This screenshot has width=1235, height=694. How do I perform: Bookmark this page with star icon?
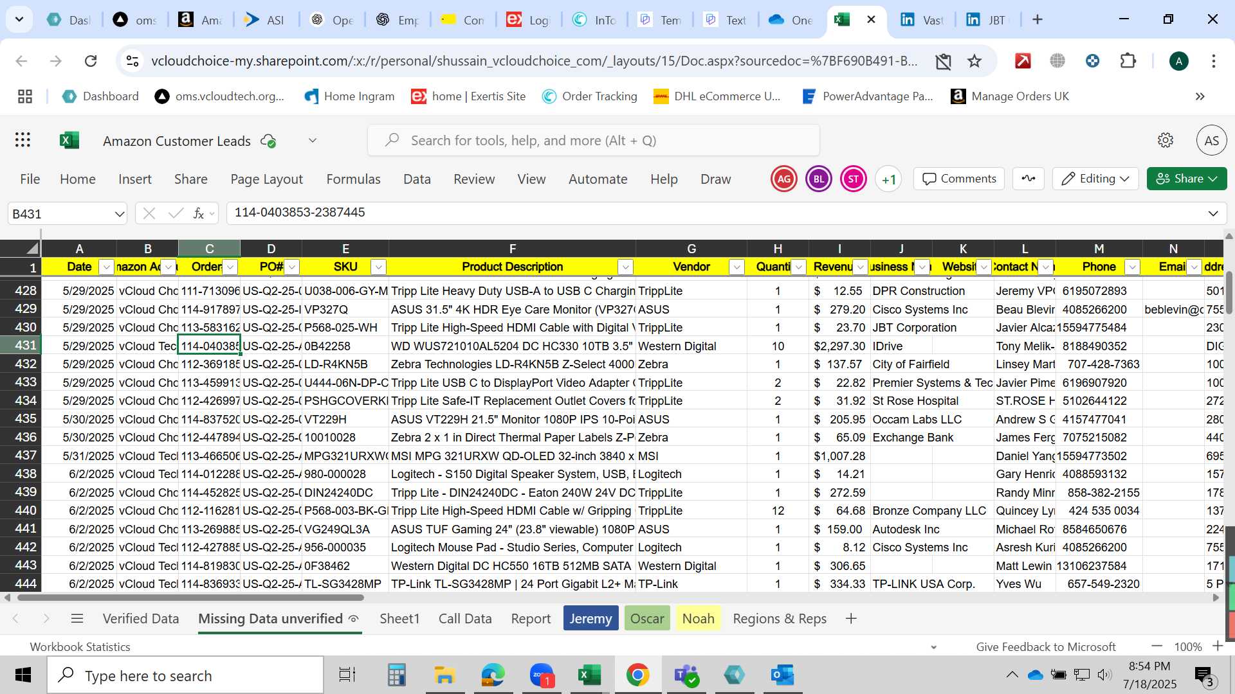(974, 61)
